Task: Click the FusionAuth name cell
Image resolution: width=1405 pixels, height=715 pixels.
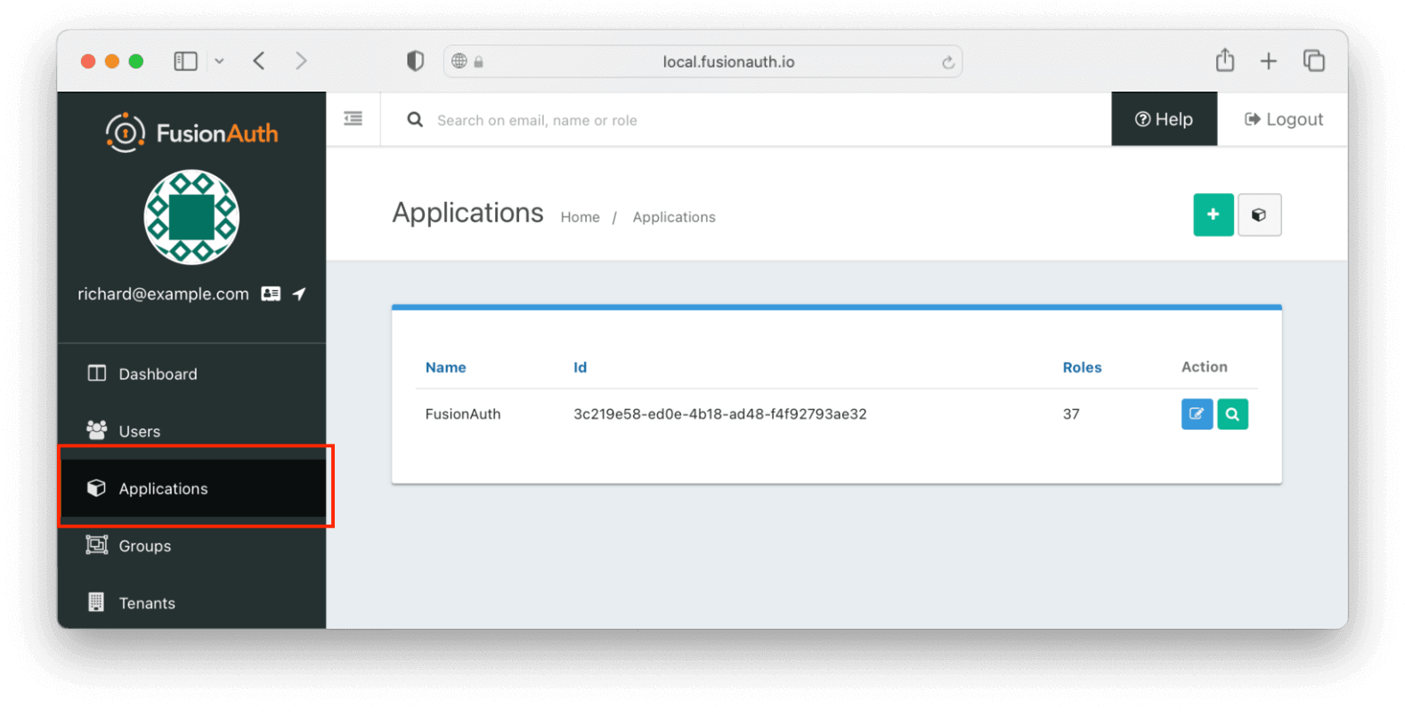Action: click(x=463, y=414)
